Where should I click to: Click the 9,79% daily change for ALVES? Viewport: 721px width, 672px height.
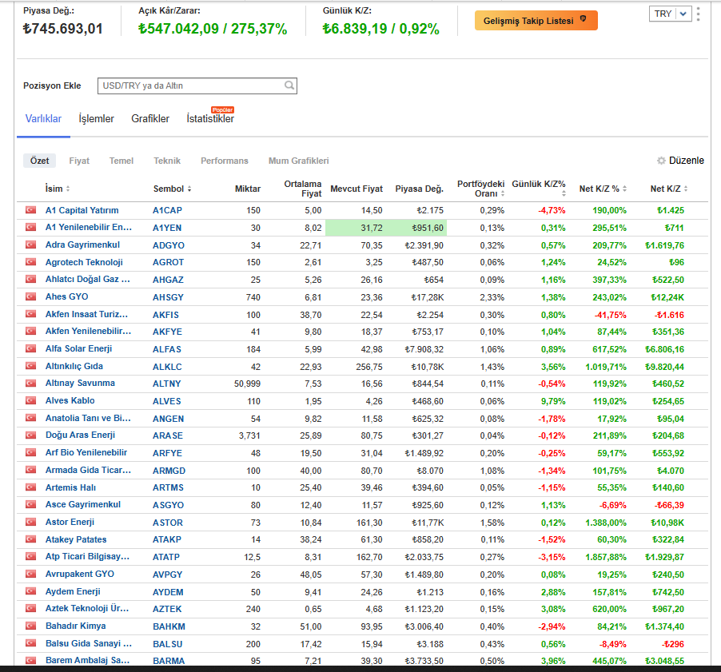point(553,401)
